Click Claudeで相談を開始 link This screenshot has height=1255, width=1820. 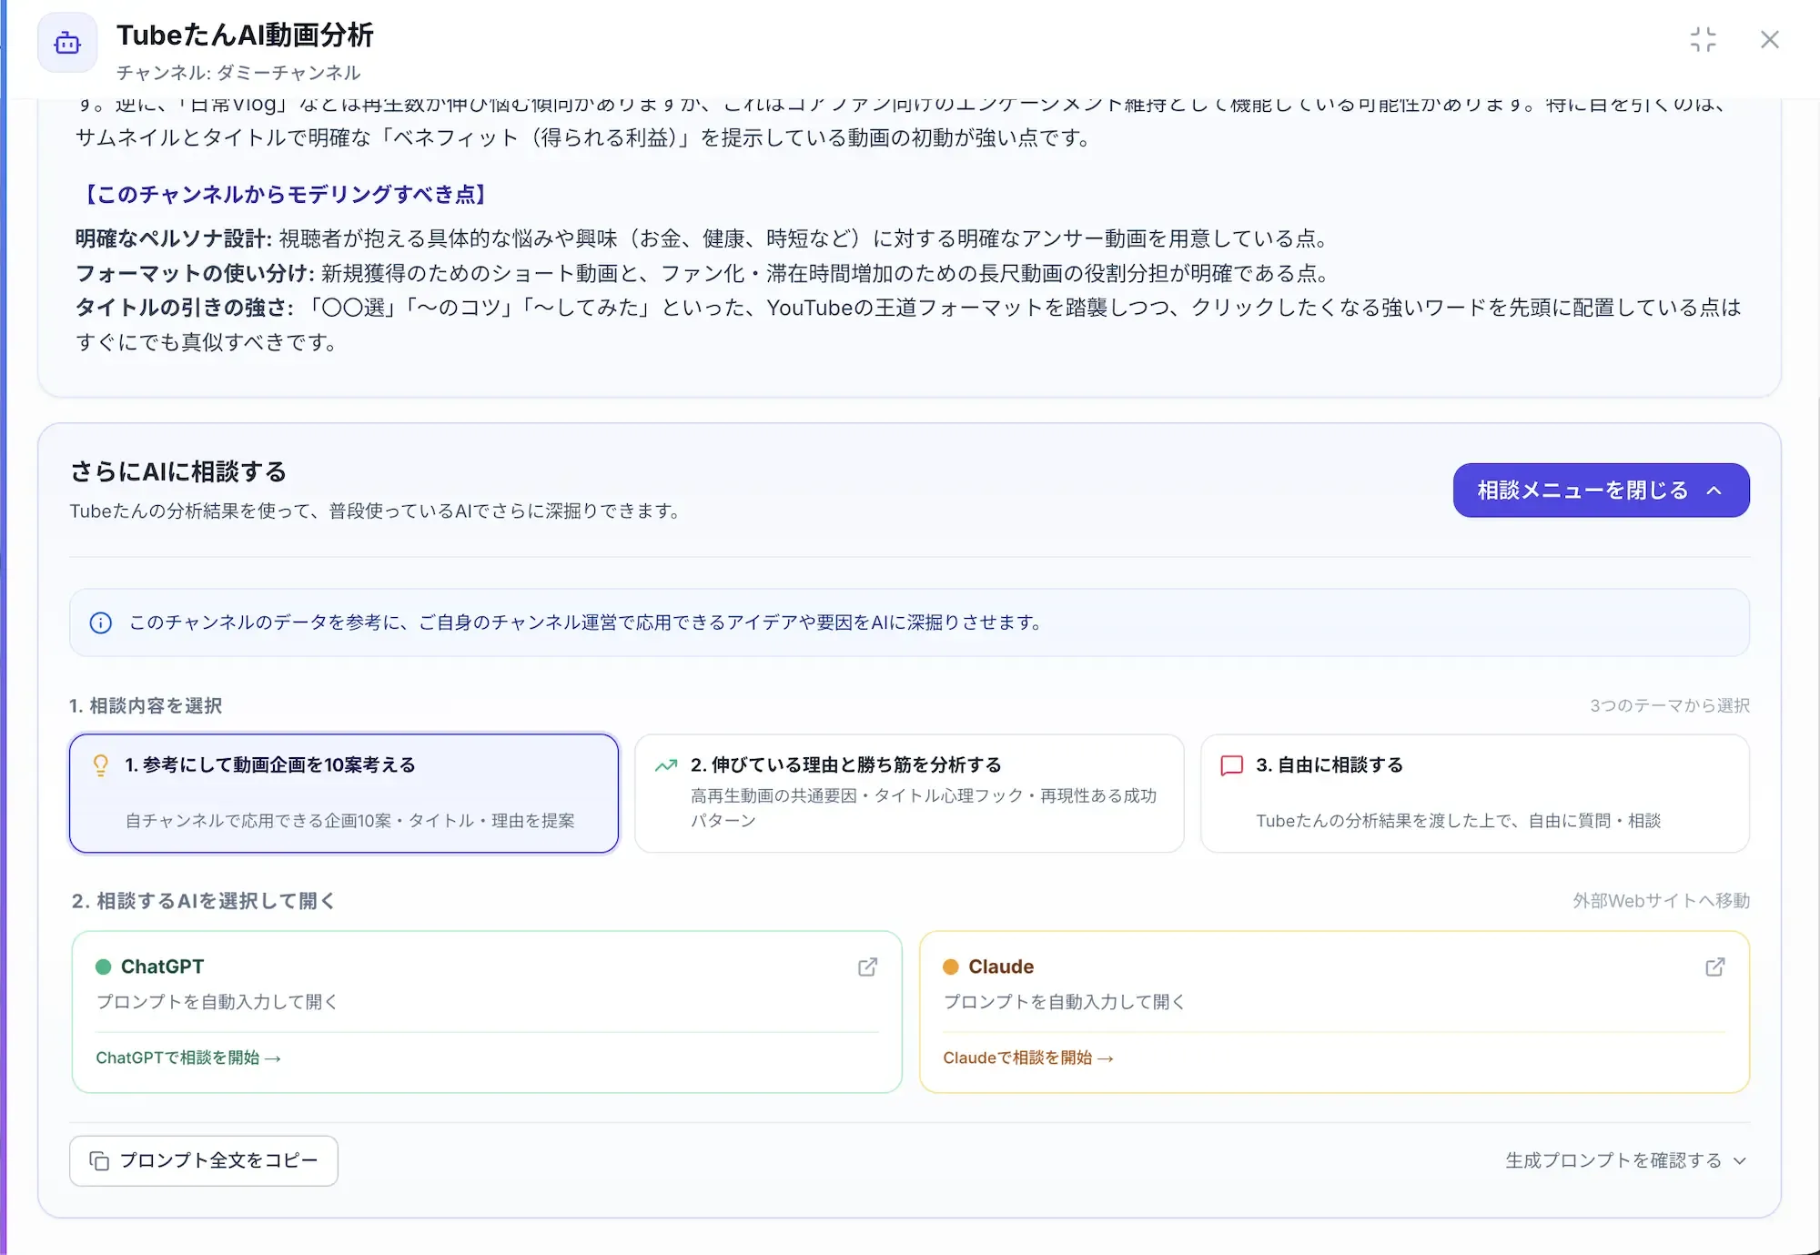pyautogui.click(x=1028, y=1058)
